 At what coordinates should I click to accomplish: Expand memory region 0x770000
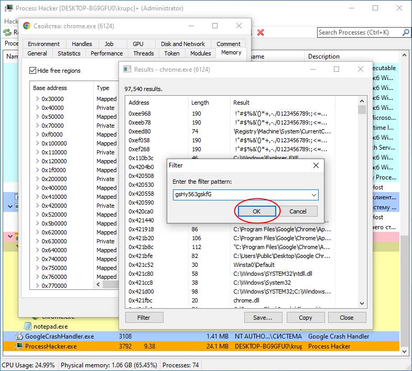[x=37, y=286]
